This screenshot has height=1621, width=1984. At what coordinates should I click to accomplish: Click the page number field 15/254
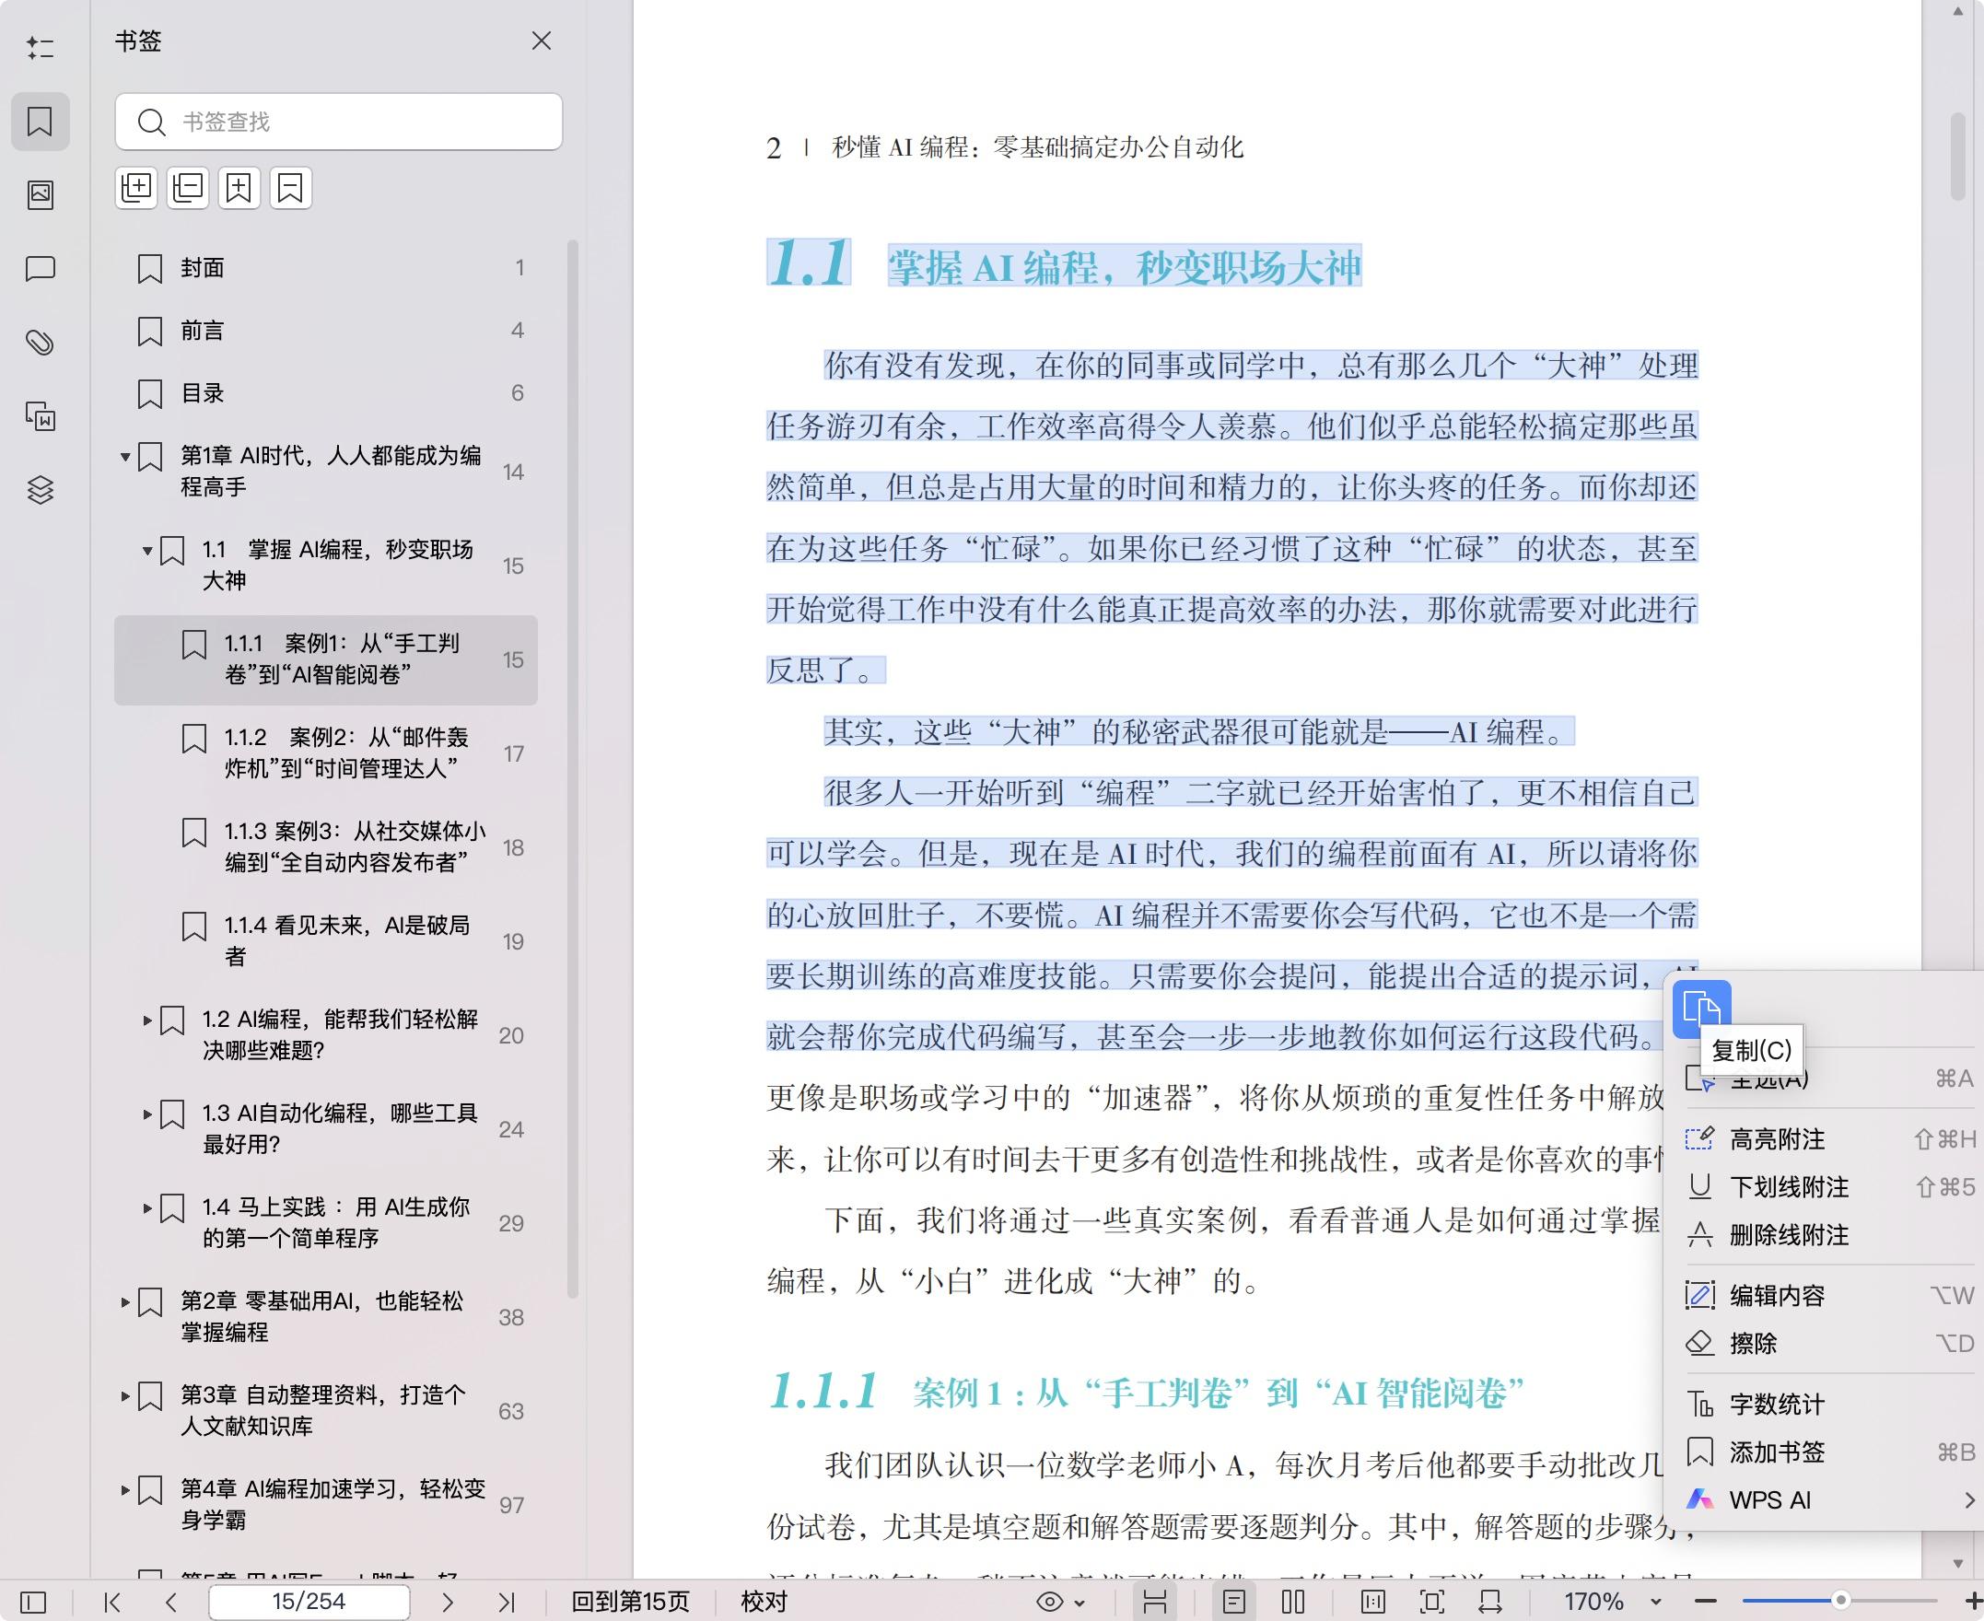pyautogui.click(x=309, y=1603)
